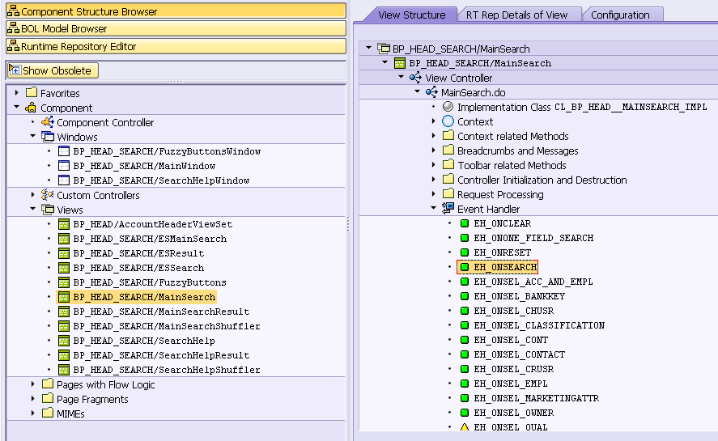
Task: Select the EH_ONSEL_CLASSIFICATION handler
Action: click(x=539, y=325)
